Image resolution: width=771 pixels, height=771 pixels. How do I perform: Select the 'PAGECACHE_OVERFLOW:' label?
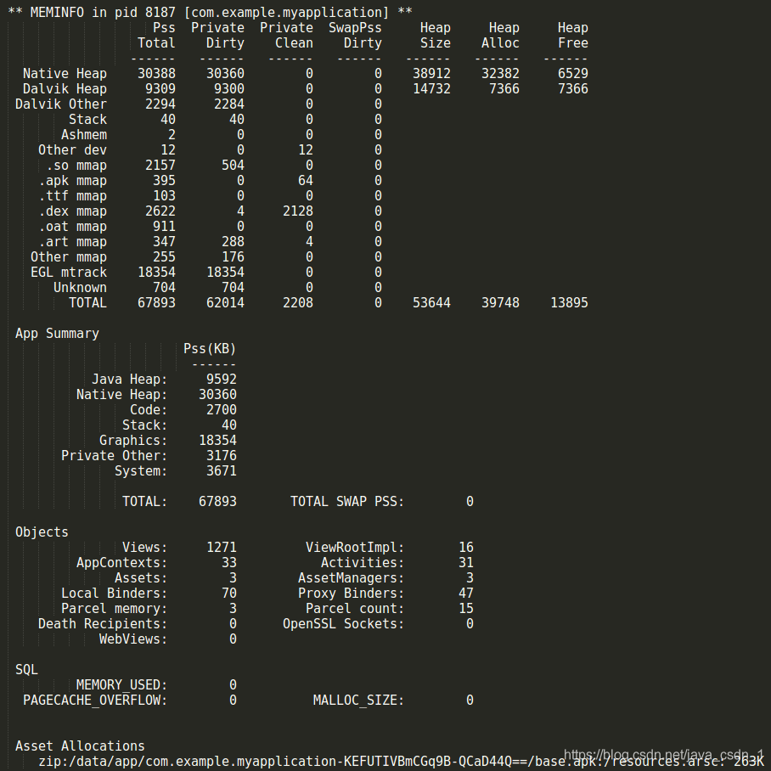[x=95, y=701]
